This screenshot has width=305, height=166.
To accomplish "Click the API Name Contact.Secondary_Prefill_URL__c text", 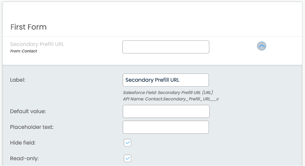I will point(171,99).
